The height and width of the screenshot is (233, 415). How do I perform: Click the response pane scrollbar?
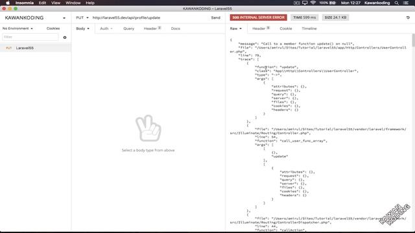[x=414, y=40]
